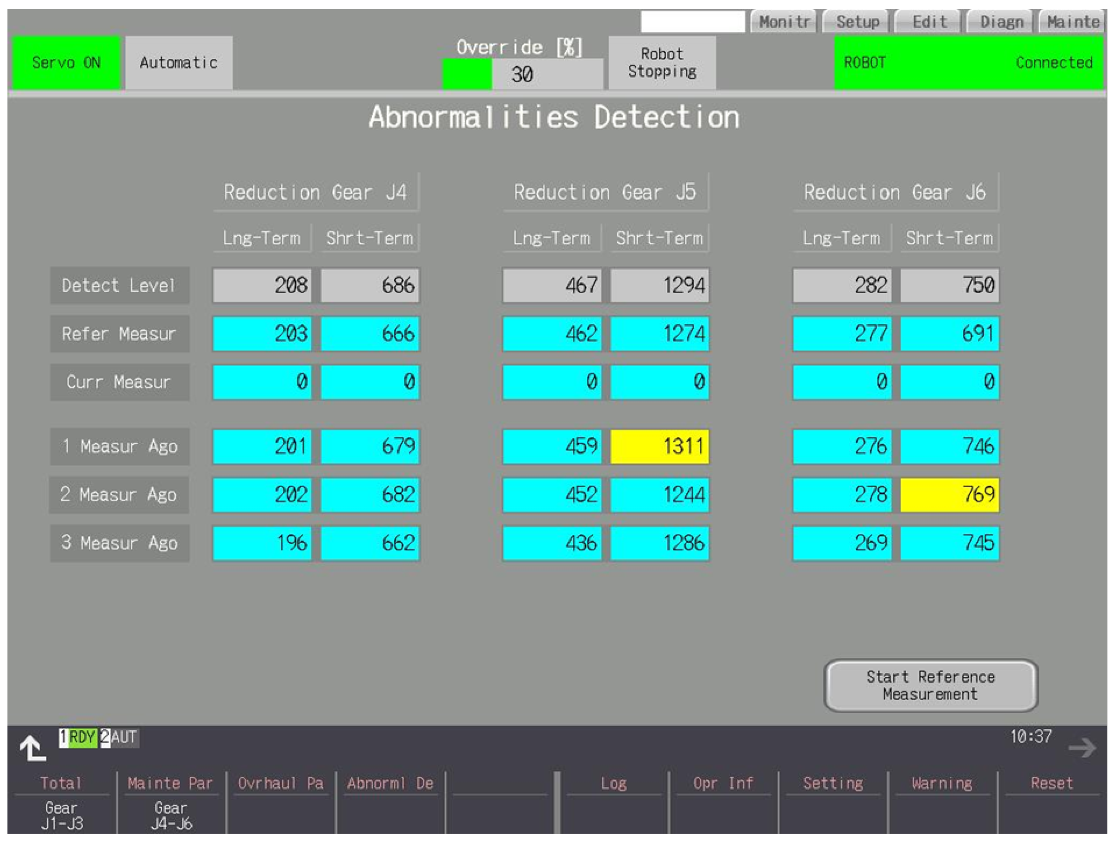Open Opr Inf menu item

tap(723, 802)
